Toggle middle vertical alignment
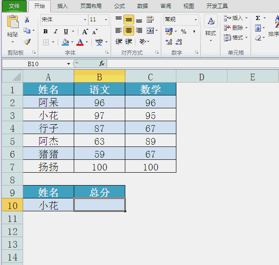This screenshot has width=279, height=265. [129, 20]
